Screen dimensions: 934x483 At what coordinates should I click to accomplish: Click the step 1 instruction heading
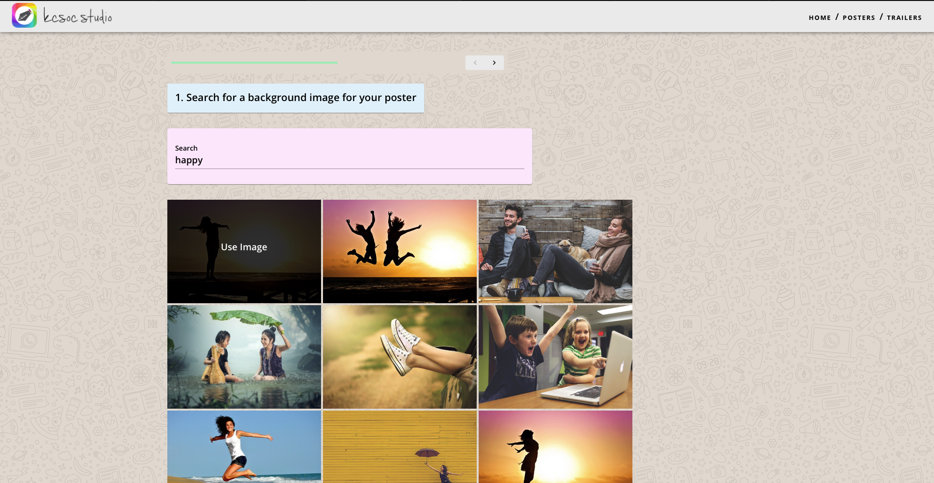coord(296,98)
